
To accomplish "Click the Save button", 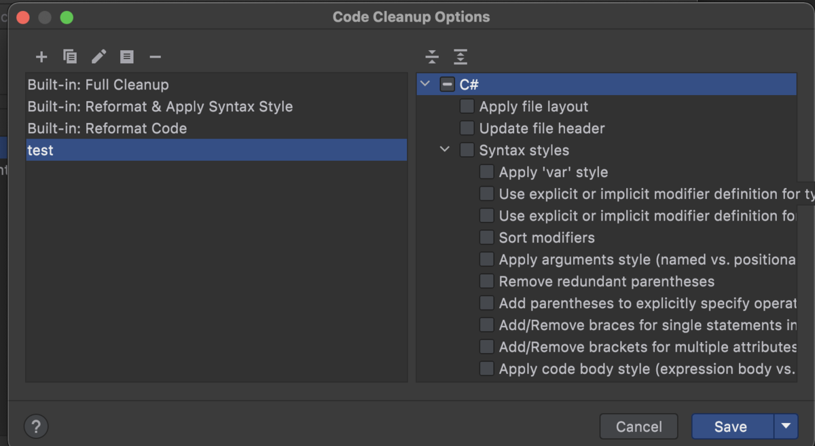I will 731,426.
